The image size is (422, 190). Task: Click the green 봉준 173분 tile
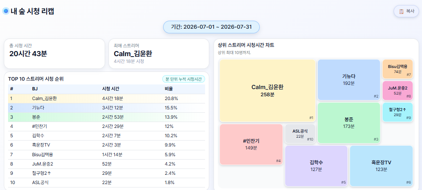(x=349, y=123)
